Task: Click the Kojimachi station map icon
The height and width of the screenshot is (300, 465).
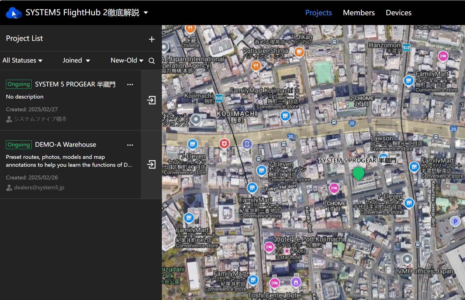Action: [219, 98]
